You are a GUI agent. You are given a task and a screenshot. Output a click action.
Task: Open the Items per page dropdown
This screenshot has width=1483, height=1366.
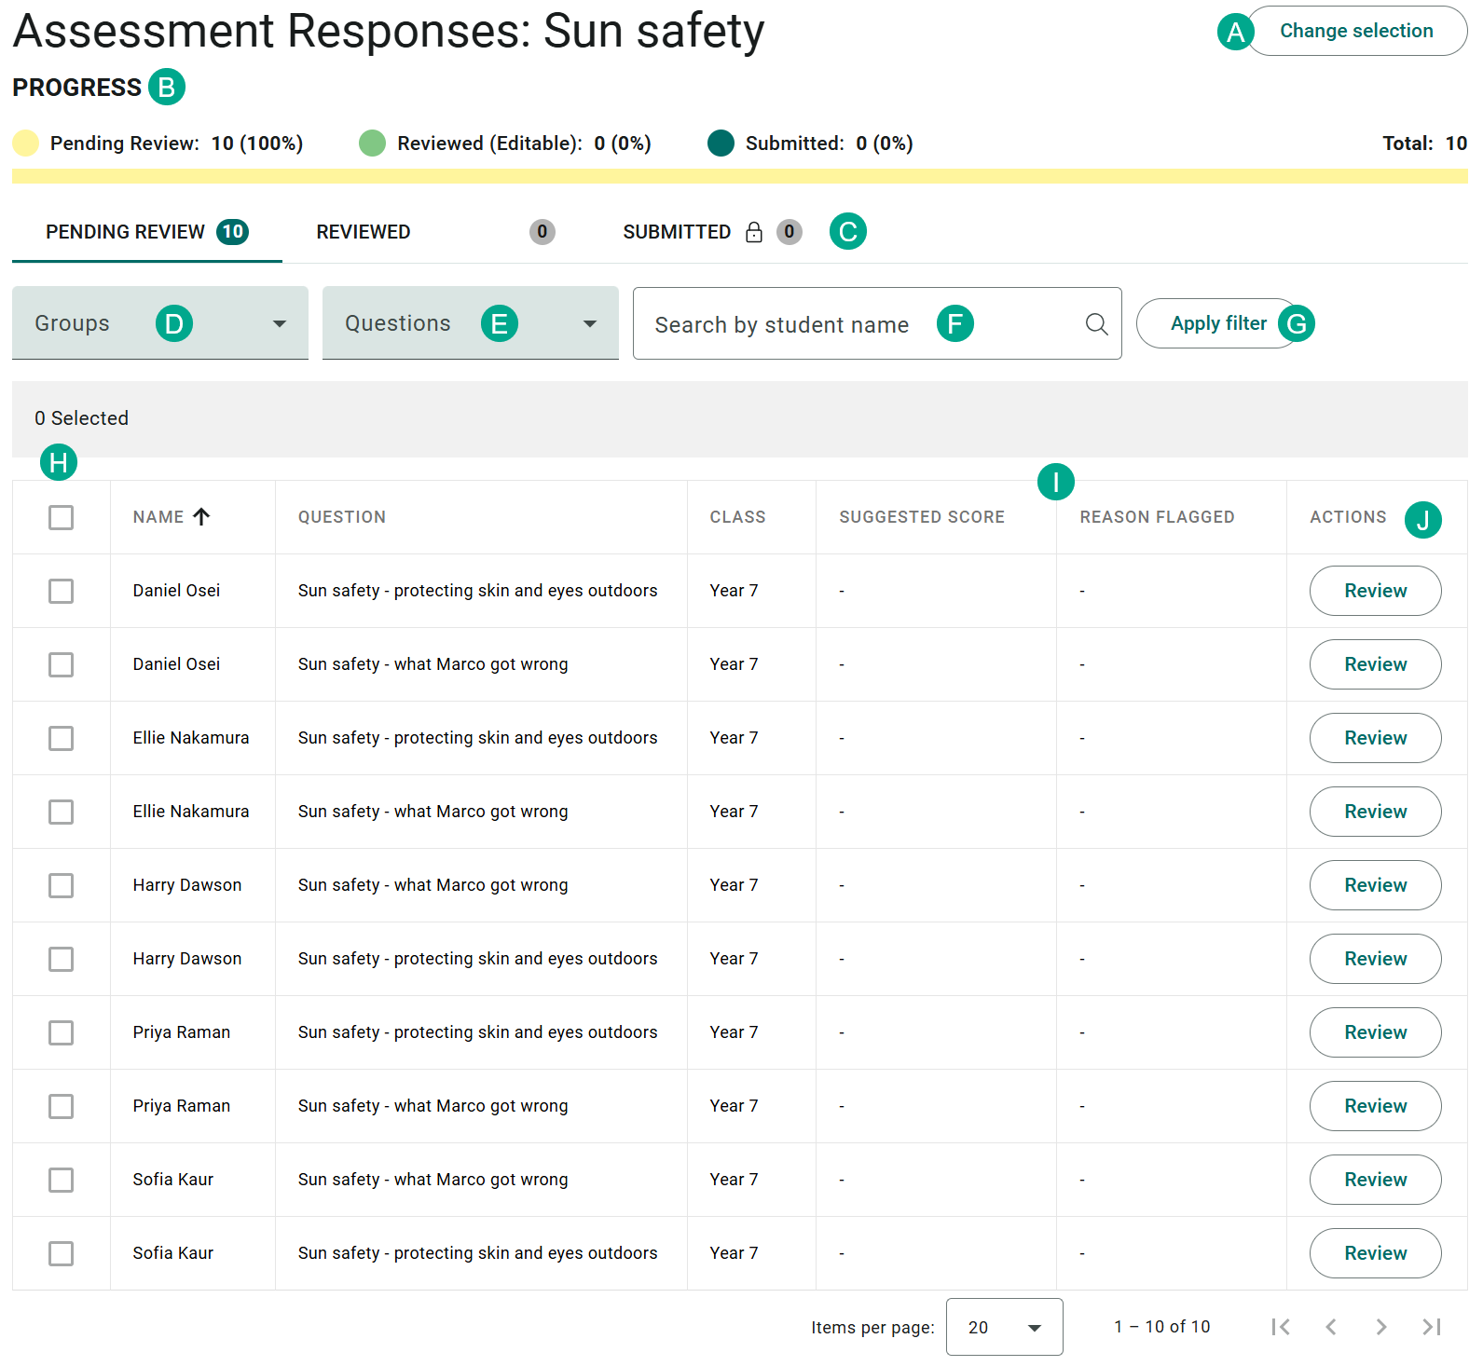click(x=1004, y=1327)
